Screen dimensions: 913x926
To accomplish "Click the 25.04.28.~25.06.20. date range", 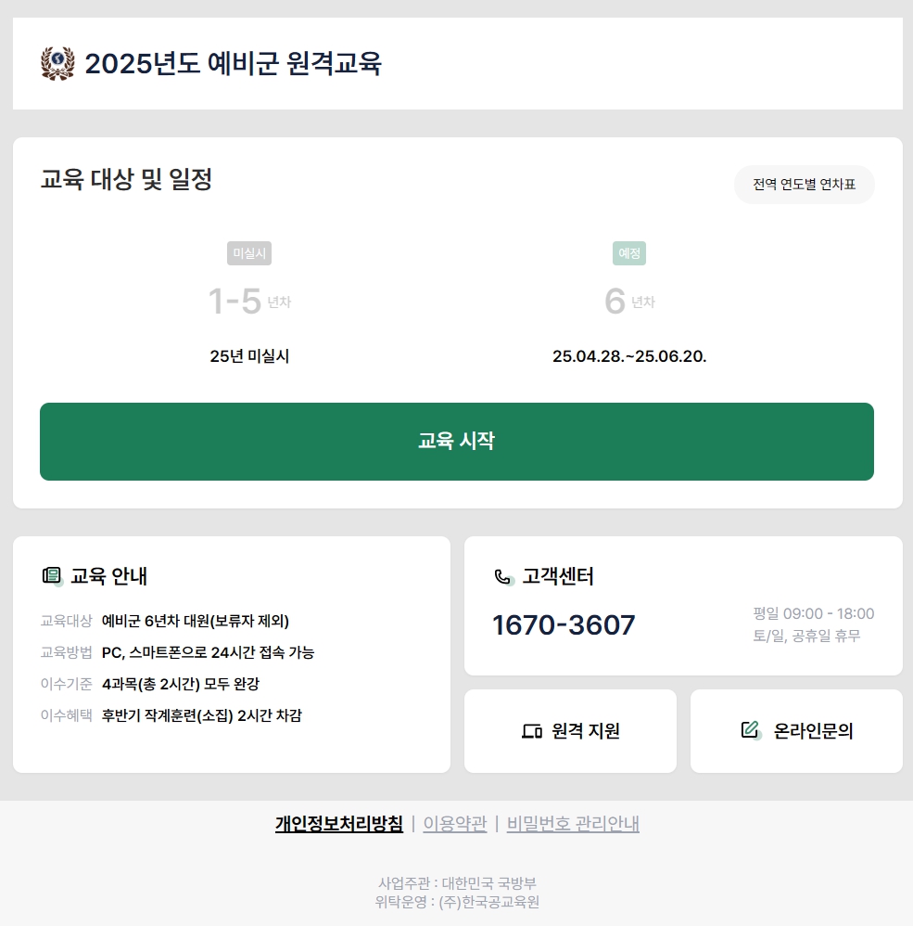I will (x=629, y=356).
